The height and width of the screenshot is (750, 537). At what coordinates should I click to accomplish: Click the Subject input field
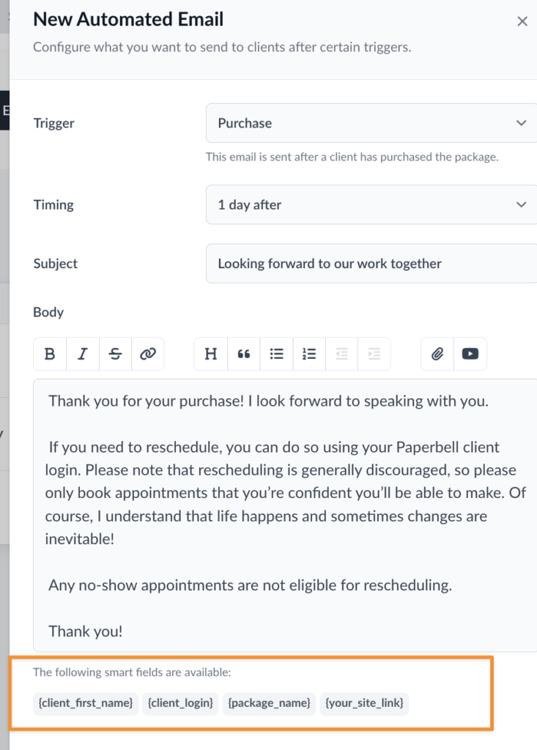click(x=371, y=264)
